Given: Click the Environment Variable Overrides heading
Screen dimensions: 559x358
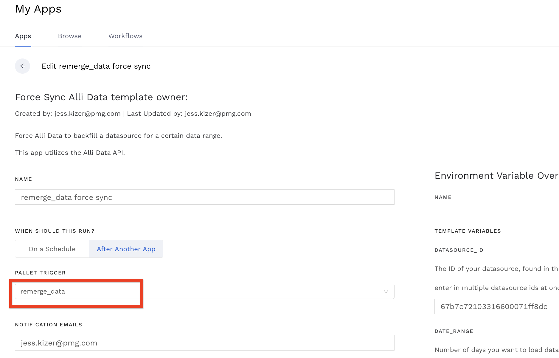Looking at the screenshot, I should [496, 176].
